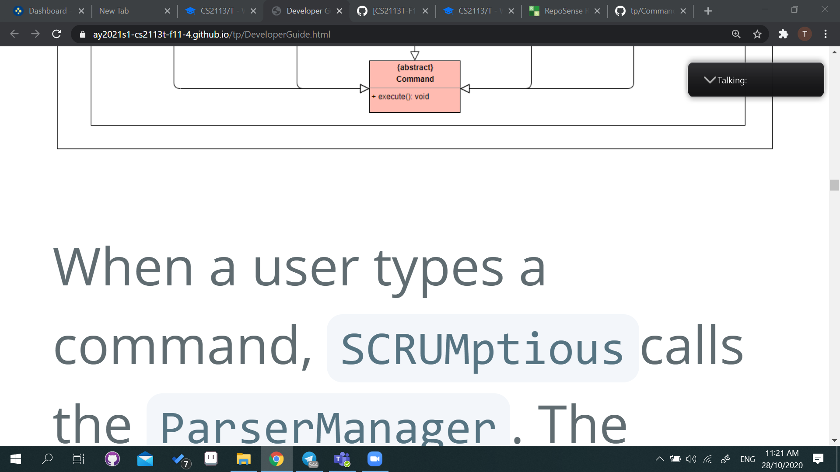This screenshot has height=472, width=840.
Task: Open Microsoft Teams from taskbar
Action: click(342, 459)
